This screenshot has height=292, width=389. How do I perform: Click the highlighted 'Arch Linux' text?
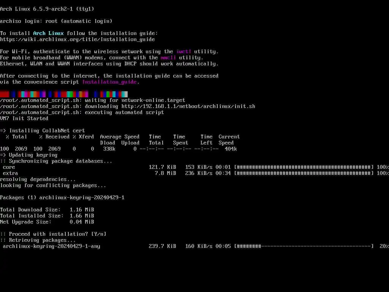click(48, 33)
